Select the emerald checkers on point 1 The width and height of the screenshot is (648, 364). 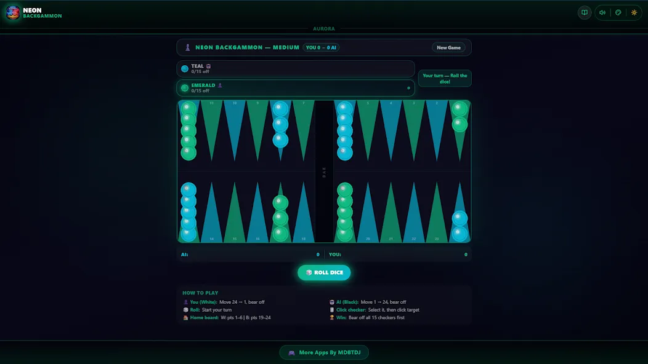[460, 116]
